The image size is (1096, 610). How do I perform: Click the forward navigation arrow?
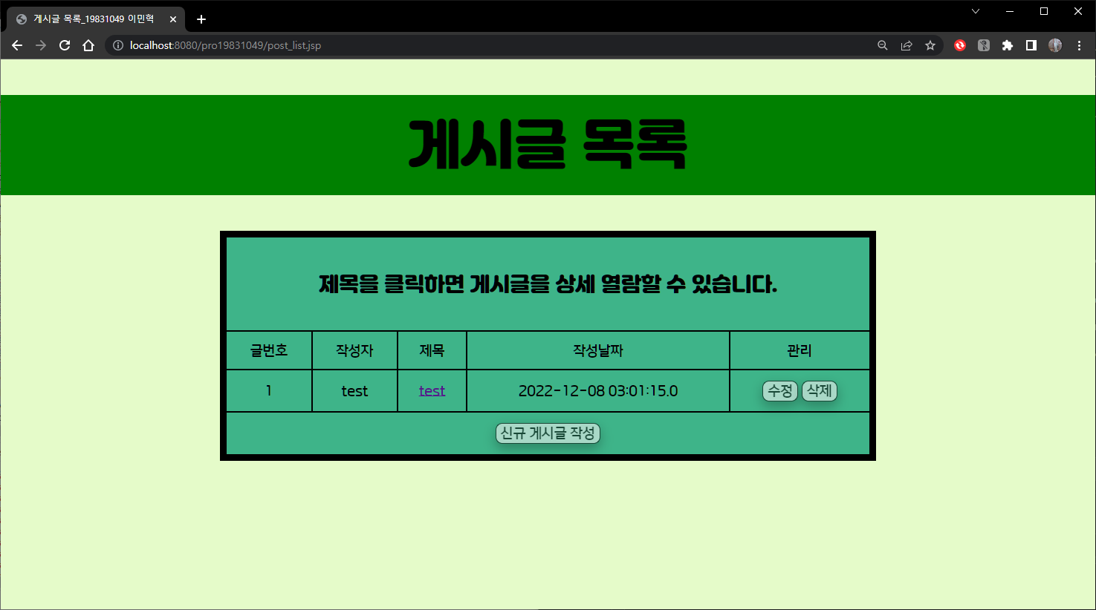(40, 45)
